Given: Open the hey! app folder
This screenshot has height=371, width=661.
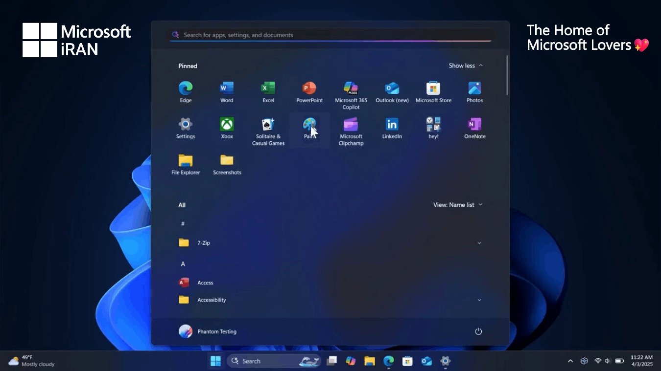Looking at the screenshot, I should 433,129.
